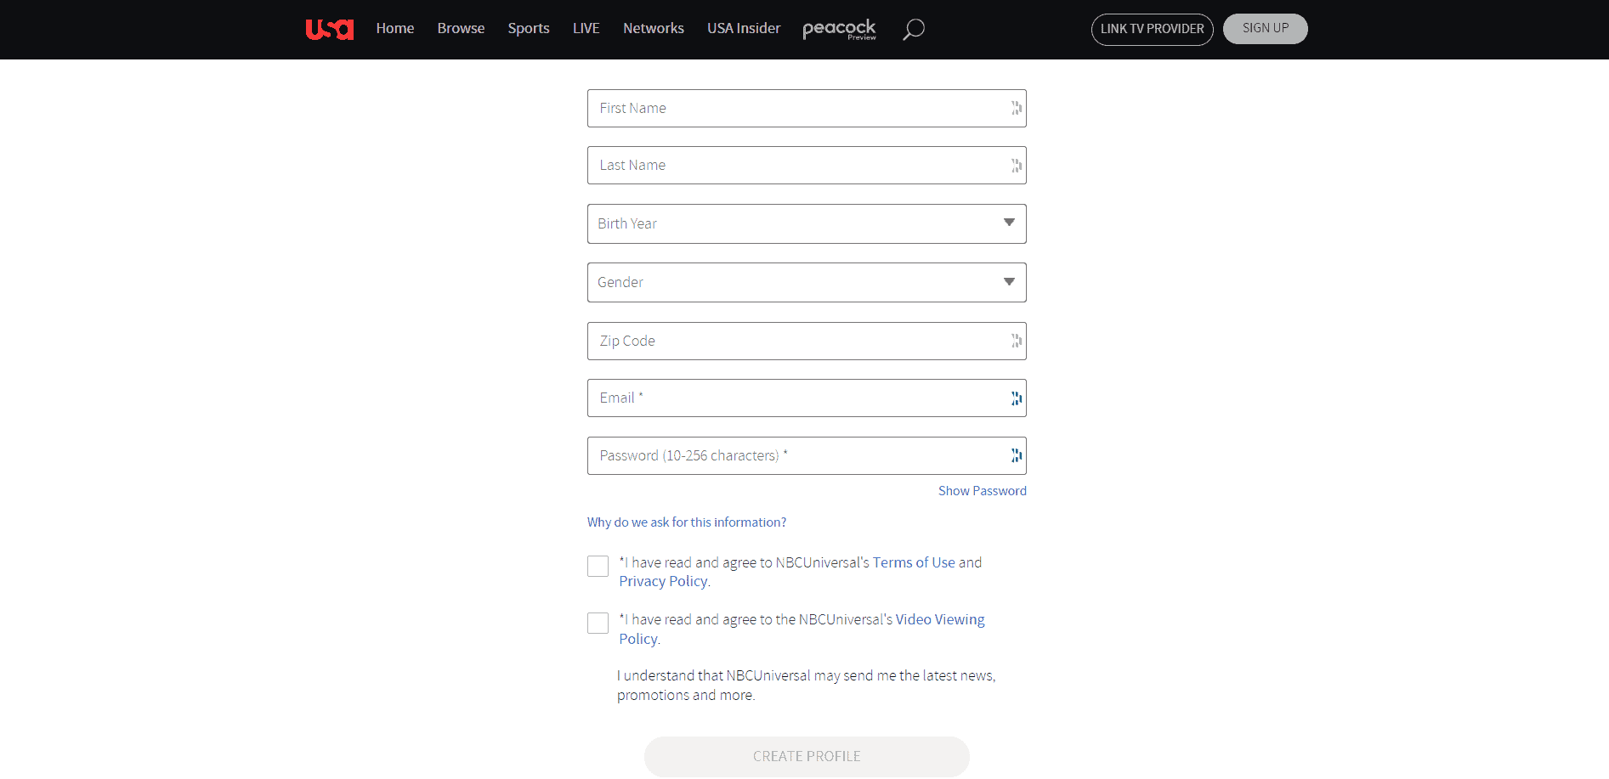Open the Networks menu item
Viewport: 1609px width, 779px height.
click(x=654, y=28)
